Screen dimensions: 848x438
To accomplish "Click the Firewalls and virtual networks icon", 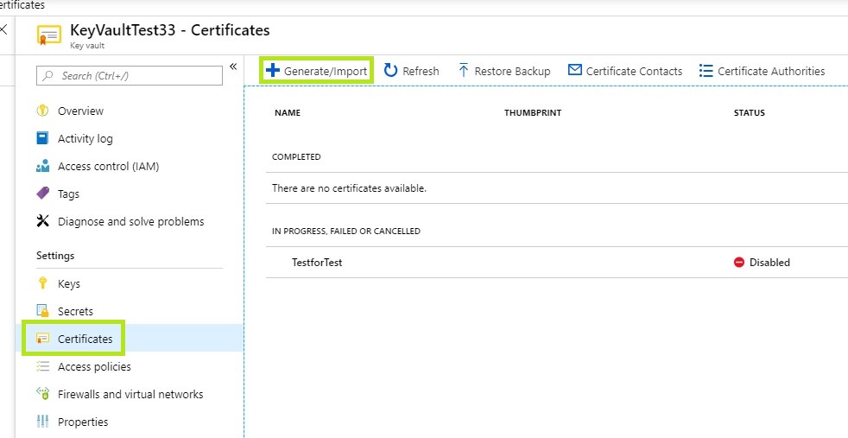I will (42, 394).
